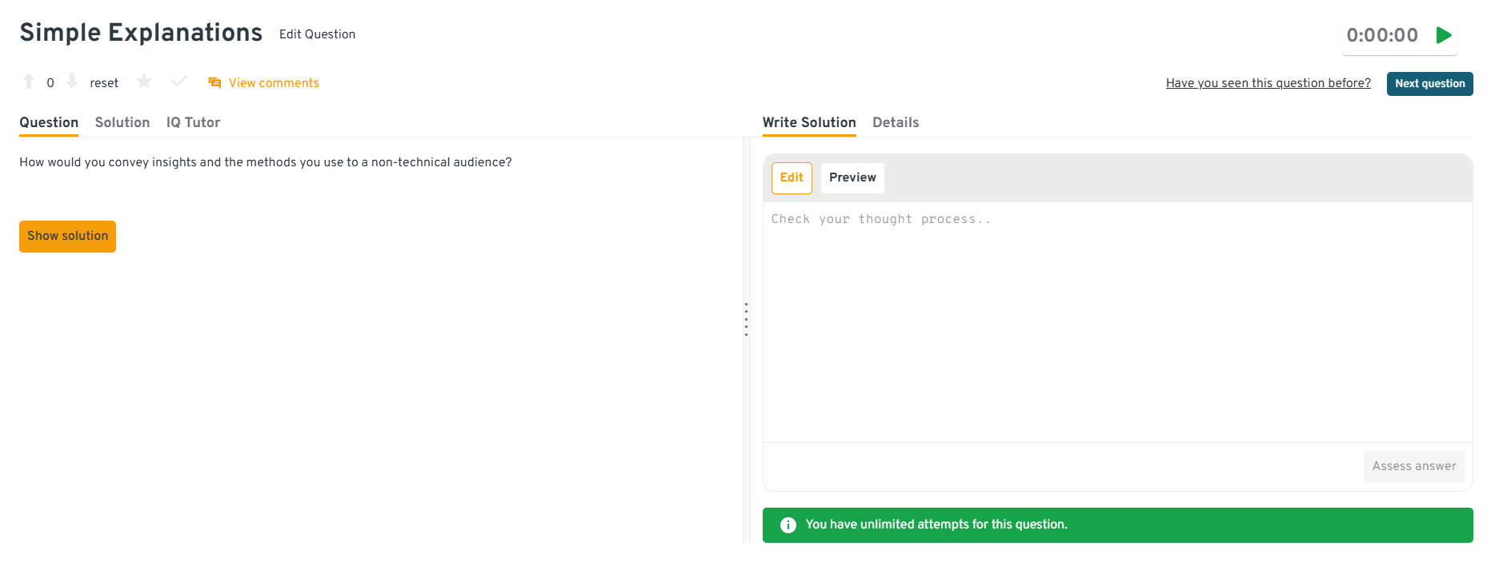
Task: Switch editor to Edit mode
Action: 792,177
